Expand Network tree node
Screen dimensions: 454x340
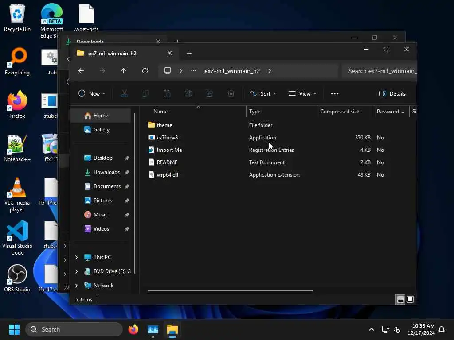[76, 286]
